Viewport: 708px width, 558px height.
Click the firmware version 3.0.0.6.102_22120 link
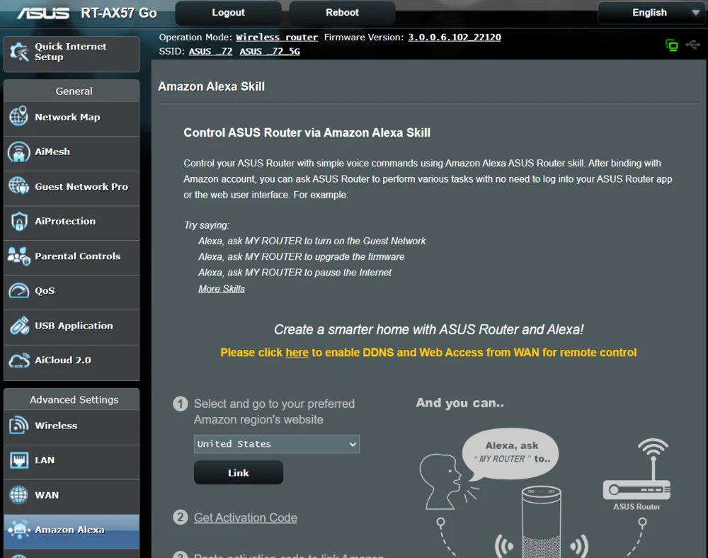pyautogui.click(x=455, y=37)
